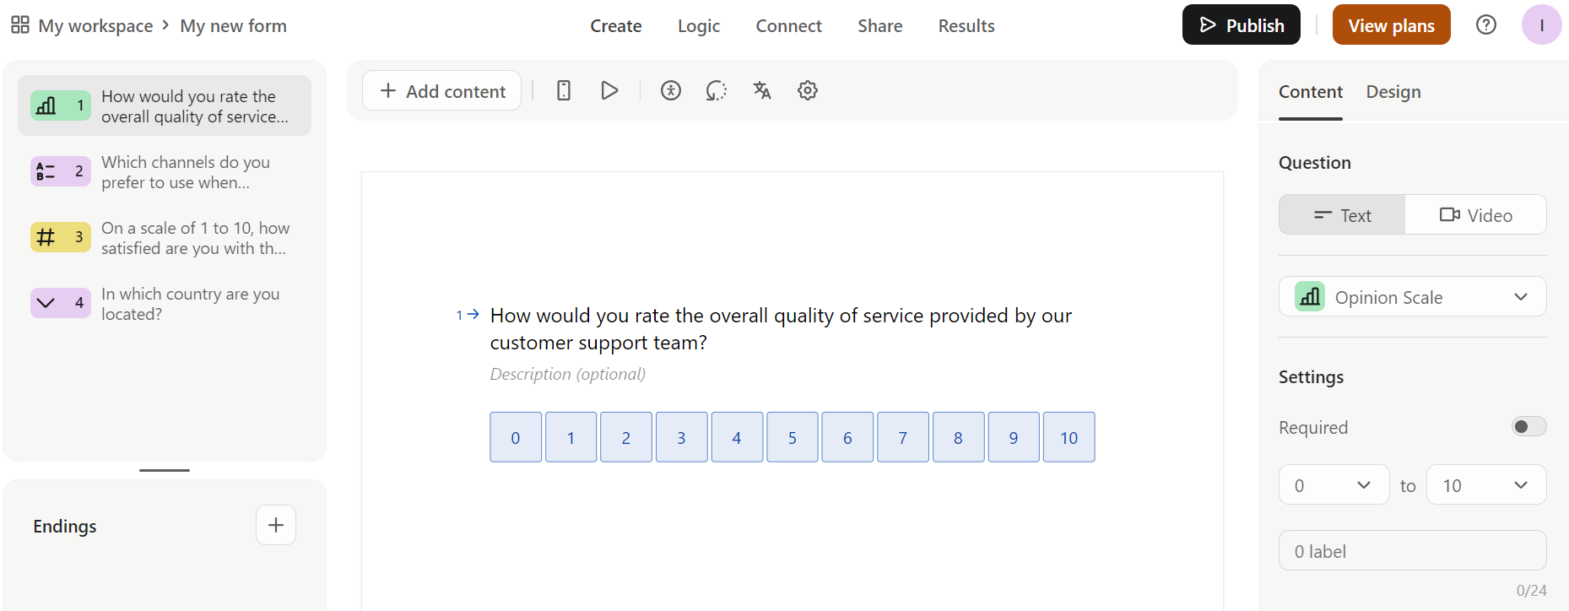Select the Video question type option
The height and width of the screenshot is (611, 1569).
[1475, 214]
